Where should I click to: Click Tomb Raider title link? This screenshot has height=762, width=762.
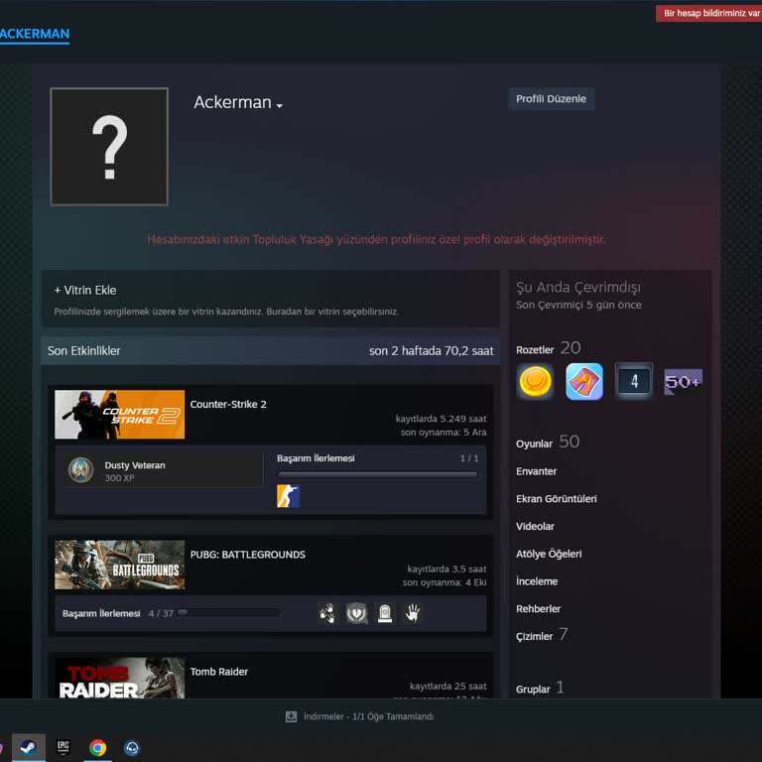click(219, 672)
